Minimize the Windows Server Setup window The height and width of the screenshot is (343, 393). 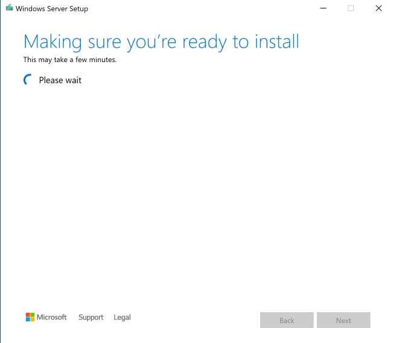point(324,8)
